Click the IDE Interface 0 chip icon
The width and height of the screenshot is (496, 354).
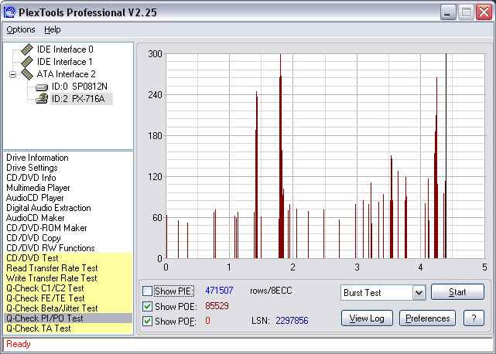click(x=27, y=49)
